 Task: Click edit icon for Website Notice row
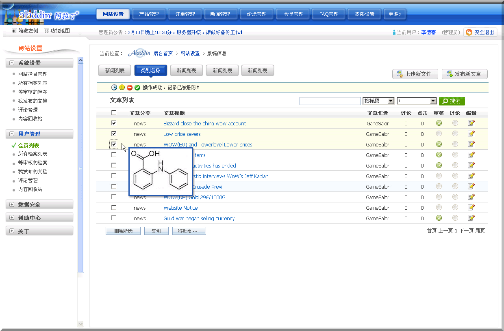coord(471,208)
